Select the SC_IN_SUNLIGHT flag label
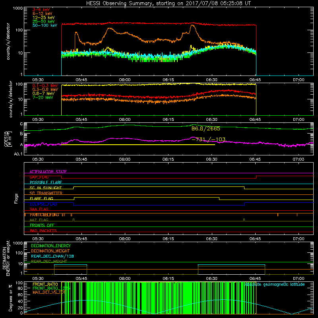This screenshot has height=318, width=318. 46,188
